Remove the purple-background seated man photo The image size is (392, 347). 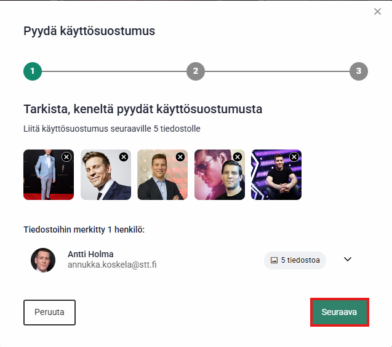tap(294, 157)
